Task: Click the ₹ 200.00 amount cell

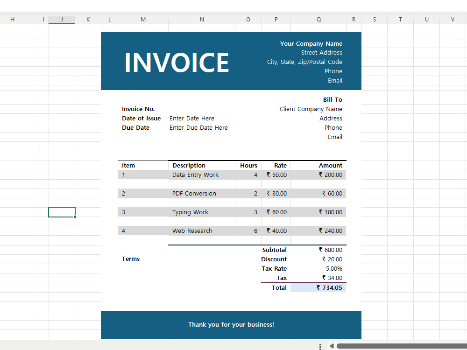Action: [330, 175]
